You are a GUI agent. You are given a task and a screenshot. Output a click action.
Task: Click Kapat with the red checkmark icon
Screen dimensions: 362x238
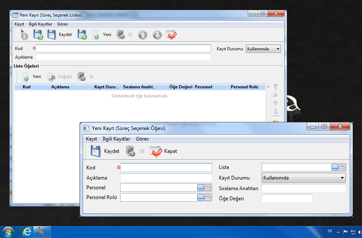click(164, 151)
